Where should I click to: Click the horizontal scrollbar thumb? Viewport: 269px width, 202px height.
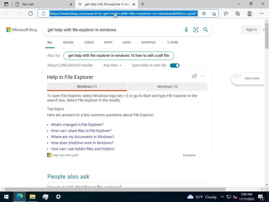(x=115, y=189)
